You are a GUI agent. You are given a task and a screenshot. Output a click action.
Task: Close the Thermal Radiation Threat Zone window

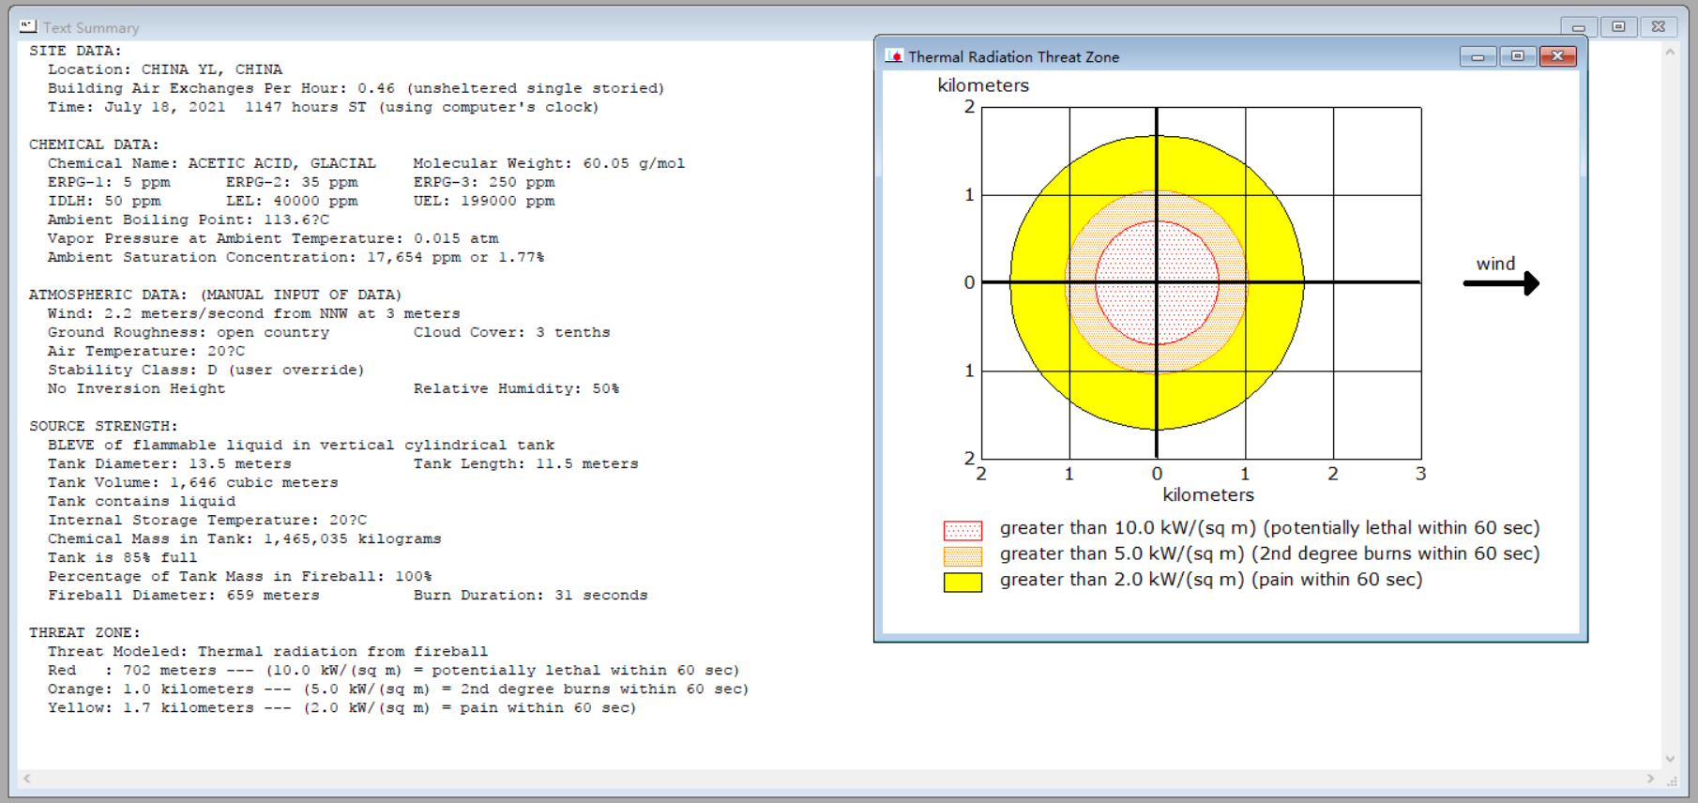click(1557, 56)
